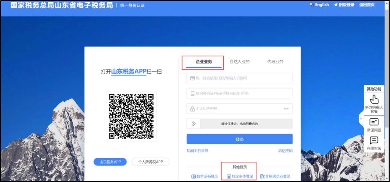Switch to the 企业业务 tab
Screen dimensions: 390x182
204,62
